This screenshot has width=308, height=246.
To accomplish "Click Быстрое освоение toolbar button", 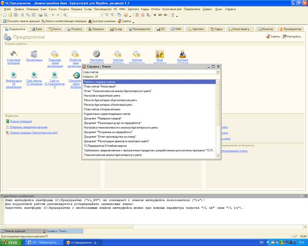I will [x=102, y=21].
